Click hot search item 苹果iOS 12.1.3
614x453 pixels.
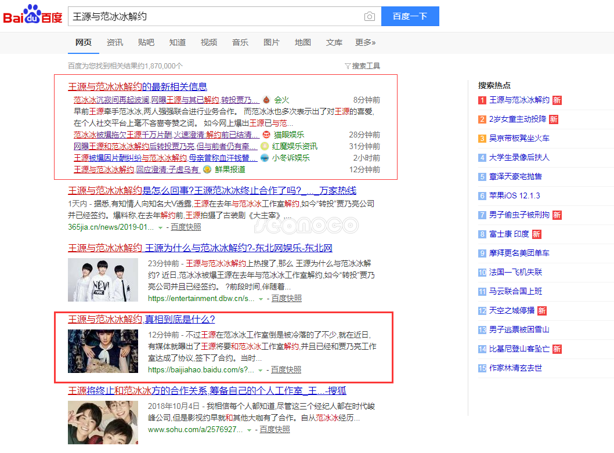[514, 195]
